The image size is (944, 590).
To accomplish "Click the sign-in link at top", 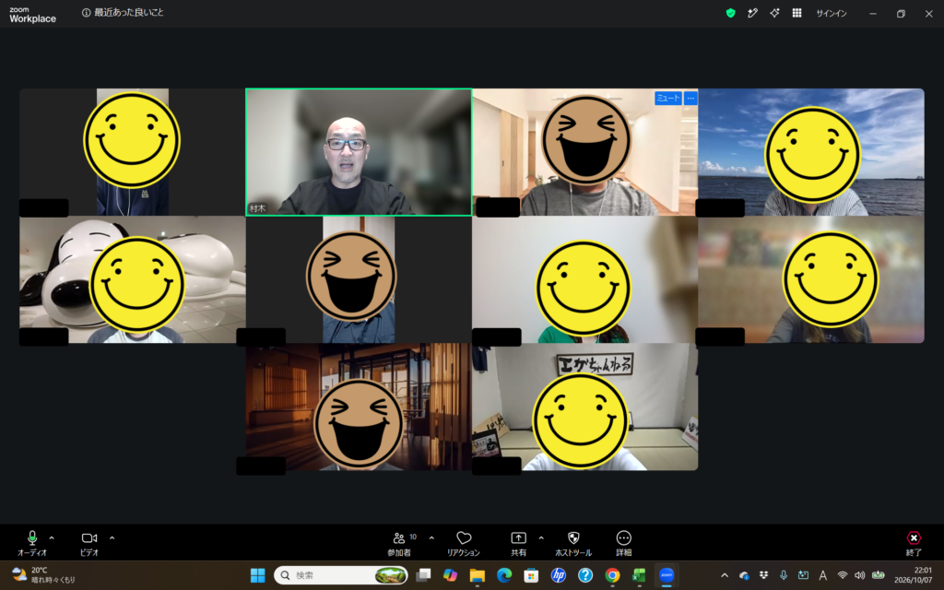I will click(x=832, y=13).
